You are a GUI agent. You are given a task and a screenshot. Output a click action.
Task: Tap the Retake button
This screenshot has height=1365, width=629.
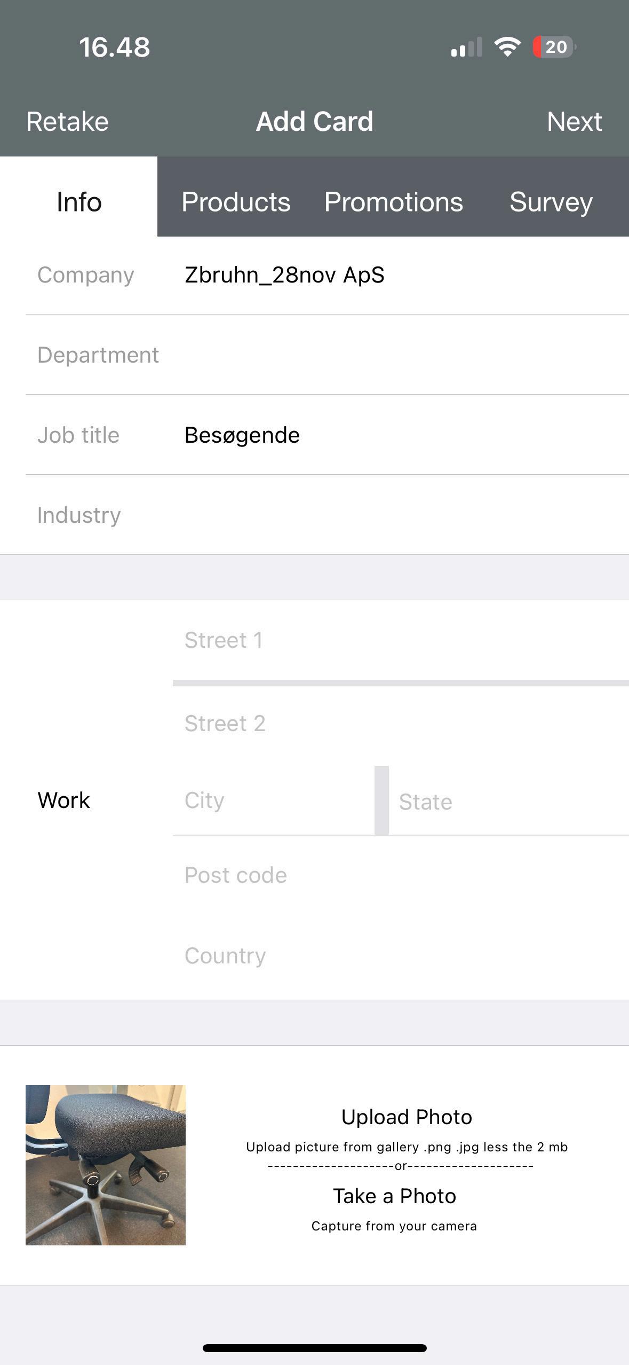[68, 122]
